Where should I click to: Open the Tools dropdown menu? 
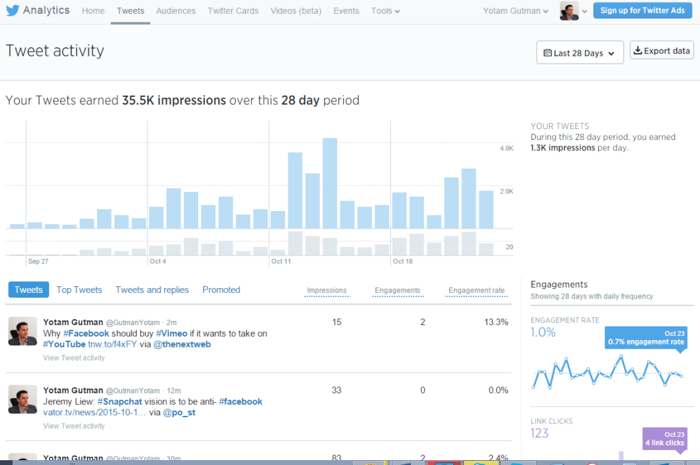point(384,10)
